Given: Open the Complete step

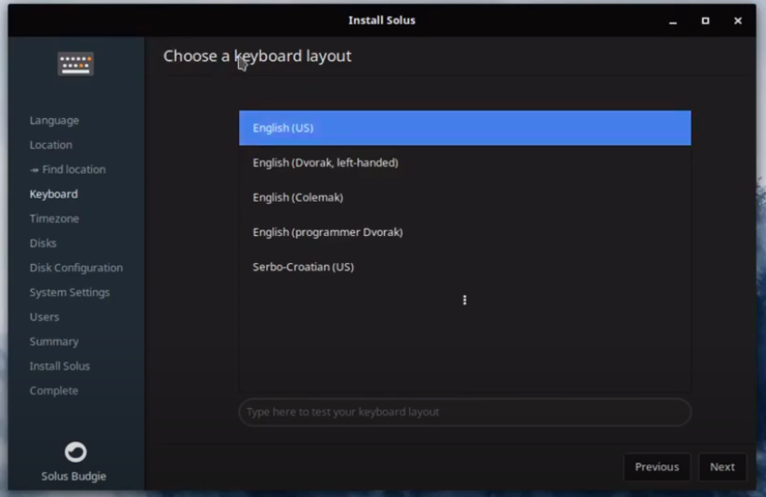Looking at the screenshot, I should pyautogui.click(x=54, y=390).
